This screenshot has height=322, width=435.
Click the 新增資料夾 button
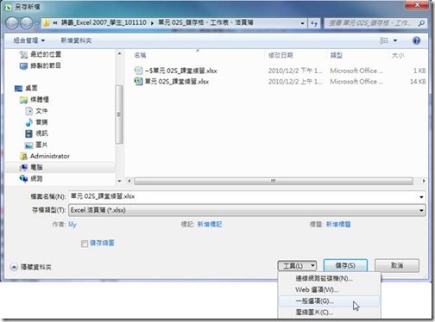point(76,40)
